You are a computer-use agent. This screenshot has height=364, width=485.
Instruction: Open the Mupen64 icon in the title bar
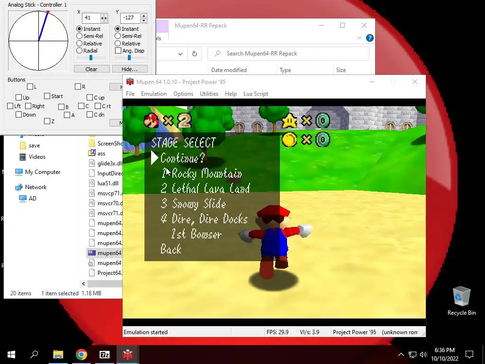click(x=130, y=82)
